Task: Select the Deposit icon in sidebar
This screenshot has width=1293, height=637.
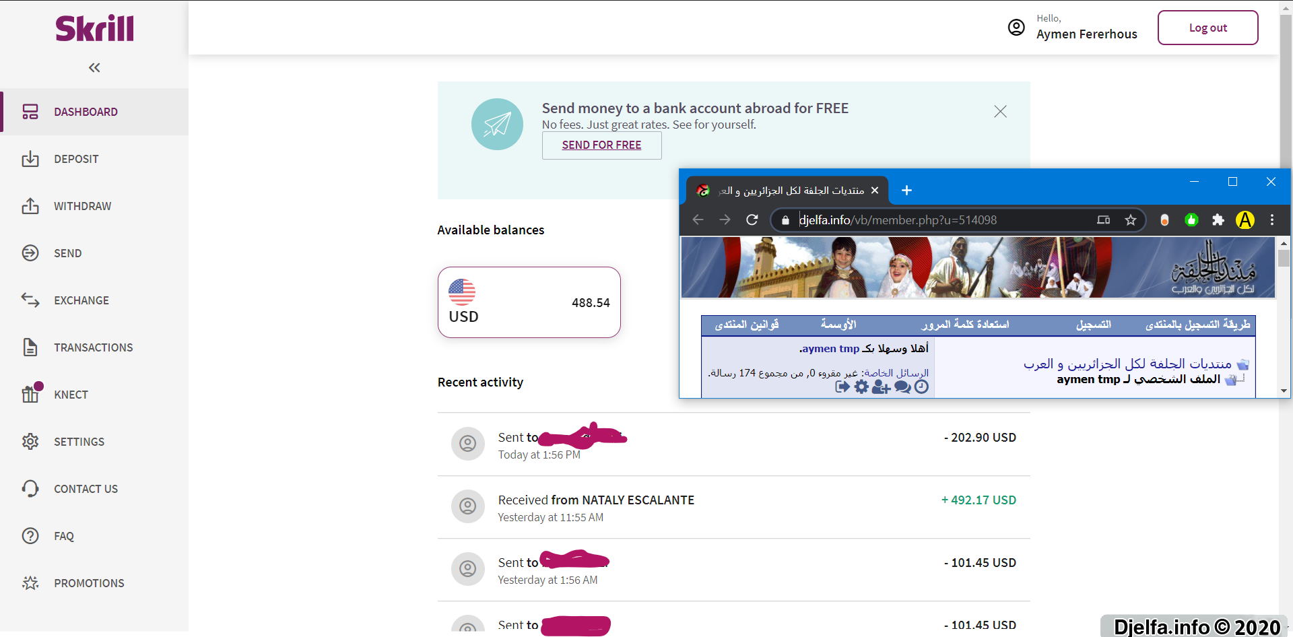Action: (x=30, y=159)
